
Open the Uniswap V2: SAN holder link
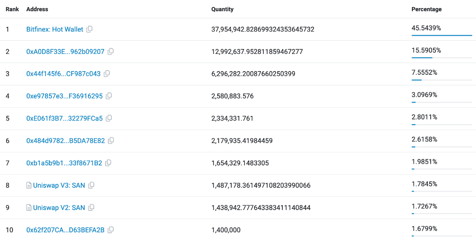pos(59,208)
